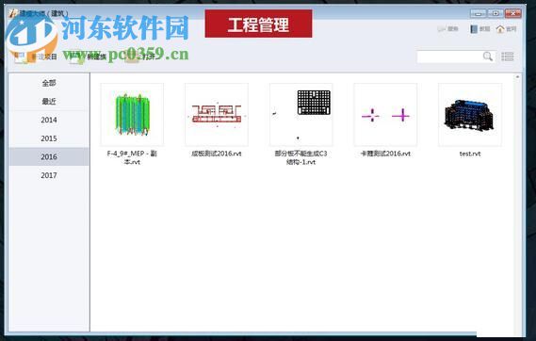The image size is (536, 341).
Task: Filter projects by year 2014
Action: coord(49,120)
